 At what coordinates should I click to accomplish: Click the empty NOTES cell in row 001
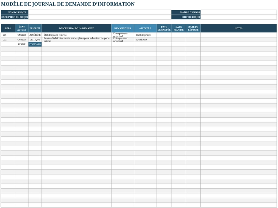coord(239,35)
